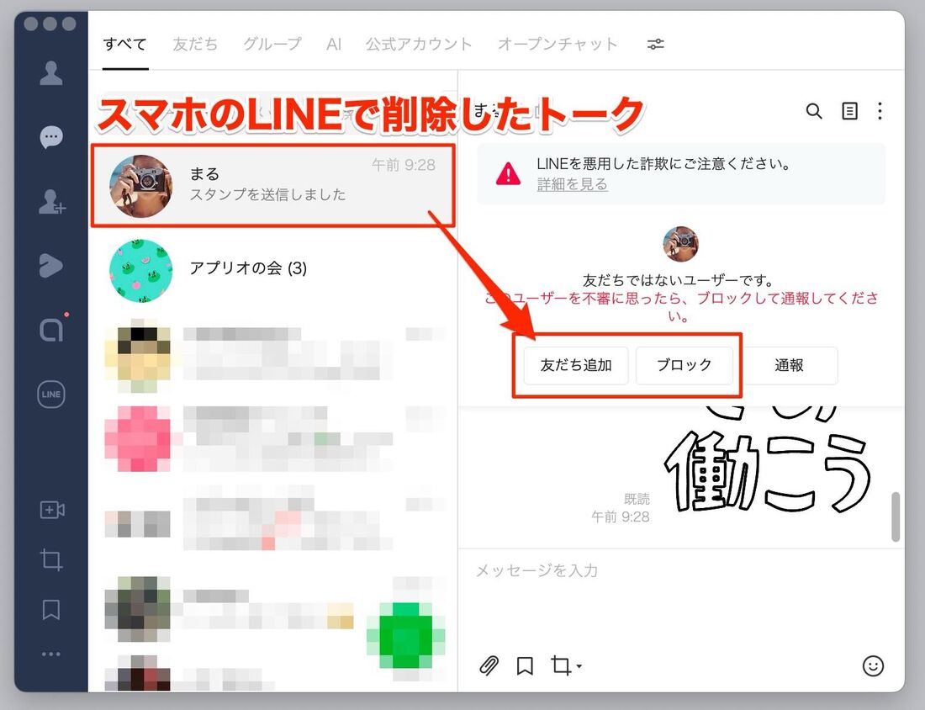Open notes with the memo icon
Screen dimensions: 925x710
[849, 110]
